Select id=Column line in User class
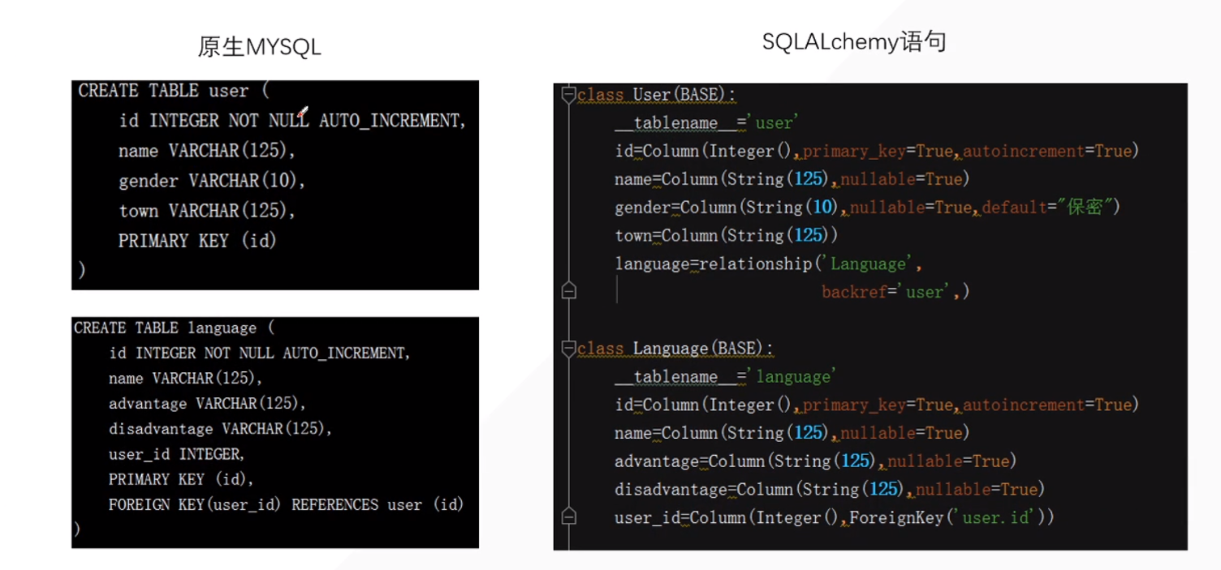1221x570 pixels. [877, 151]
